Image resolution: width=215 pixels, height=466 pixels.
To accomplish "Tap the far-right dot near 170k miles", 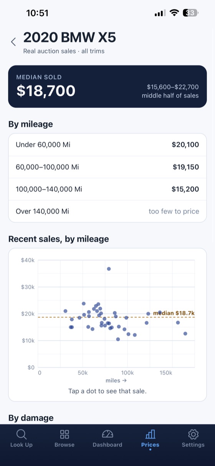I will [185, 334].
